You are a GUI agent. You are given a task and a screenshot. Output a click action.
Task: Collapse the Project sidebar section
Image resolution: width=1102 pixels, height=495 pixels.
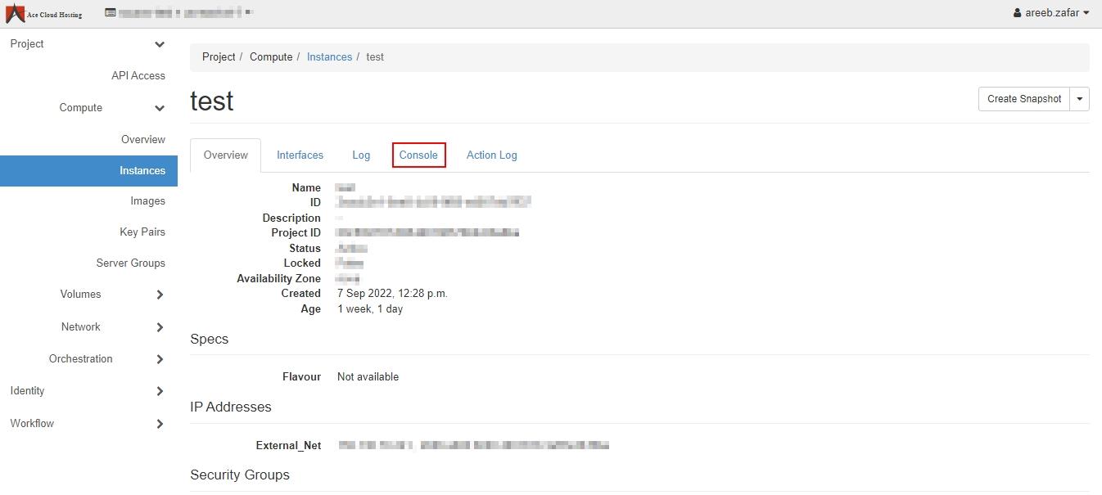point(160,44)
